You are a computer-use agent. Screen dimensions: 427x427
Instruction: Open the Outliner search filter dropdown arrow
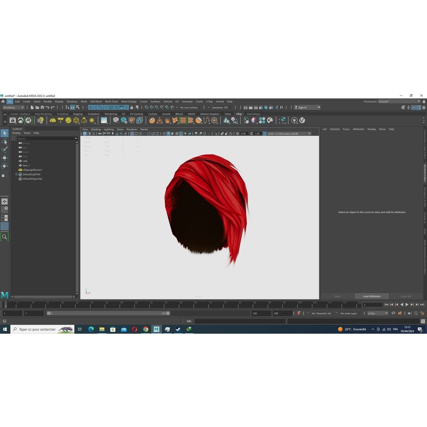76,139
